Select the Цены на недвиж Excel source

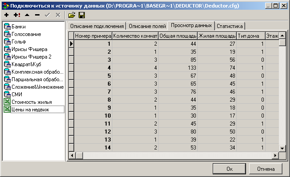point(34,110)
